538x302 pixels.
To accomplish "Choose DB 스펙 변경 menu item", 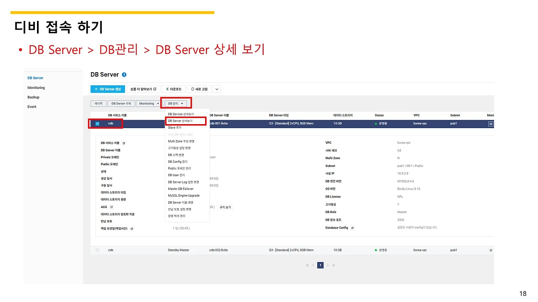I will click(x=176, y=155).
